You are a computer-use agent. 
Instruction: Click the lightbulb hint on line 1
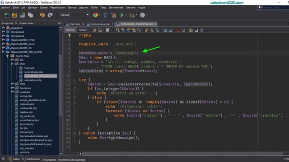[x=69, y=36]
